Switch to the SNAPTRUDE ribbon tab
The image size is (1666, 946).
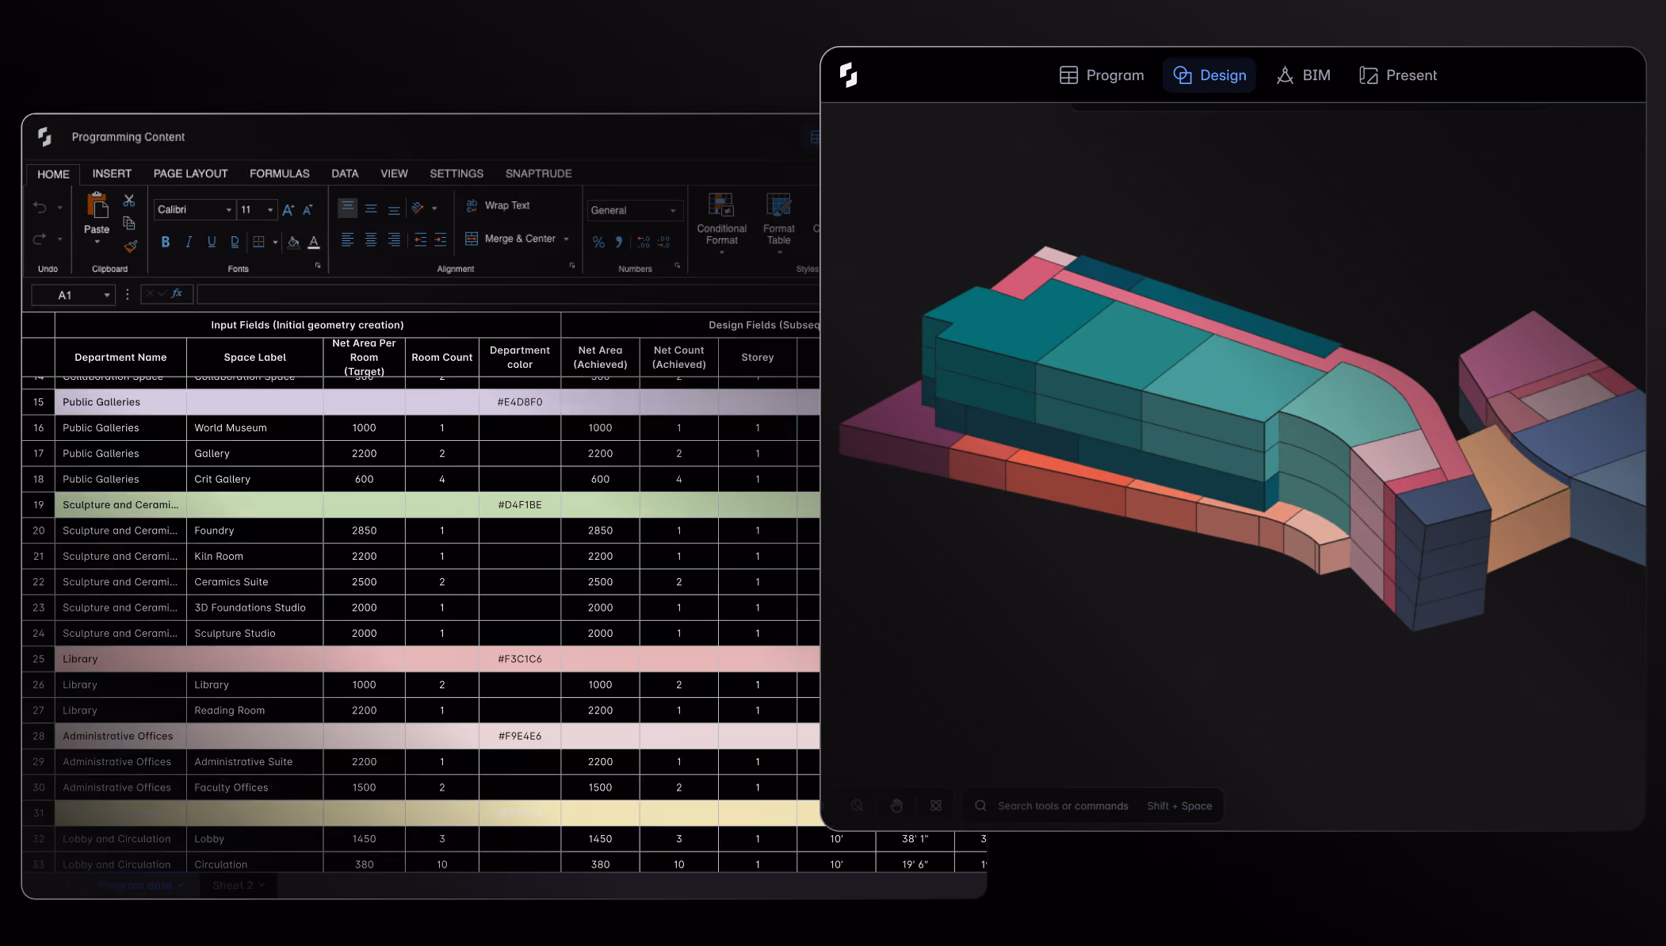pyautogui.click(x=538, y=174)
